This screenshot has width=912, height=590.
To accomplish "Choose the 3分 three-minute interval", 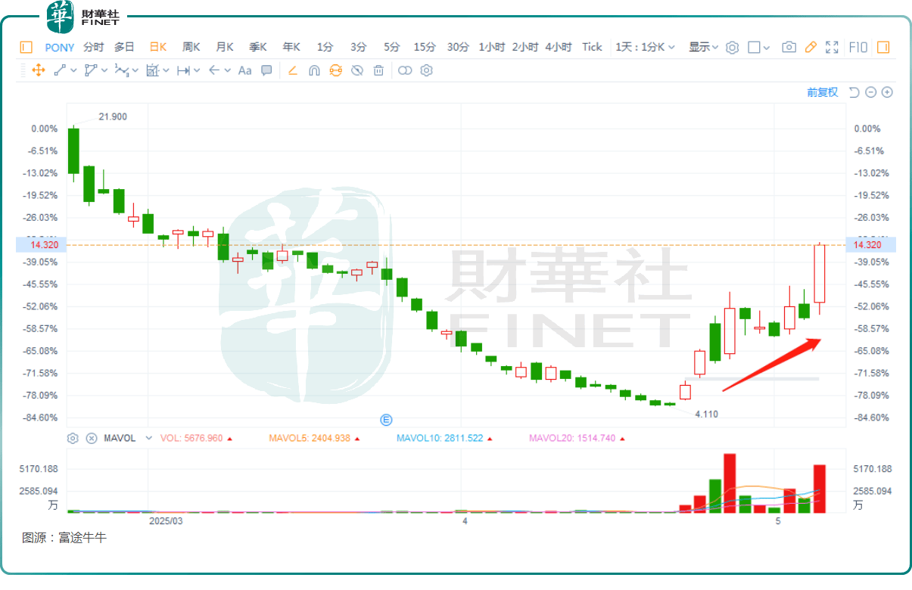I will point(358,47).
